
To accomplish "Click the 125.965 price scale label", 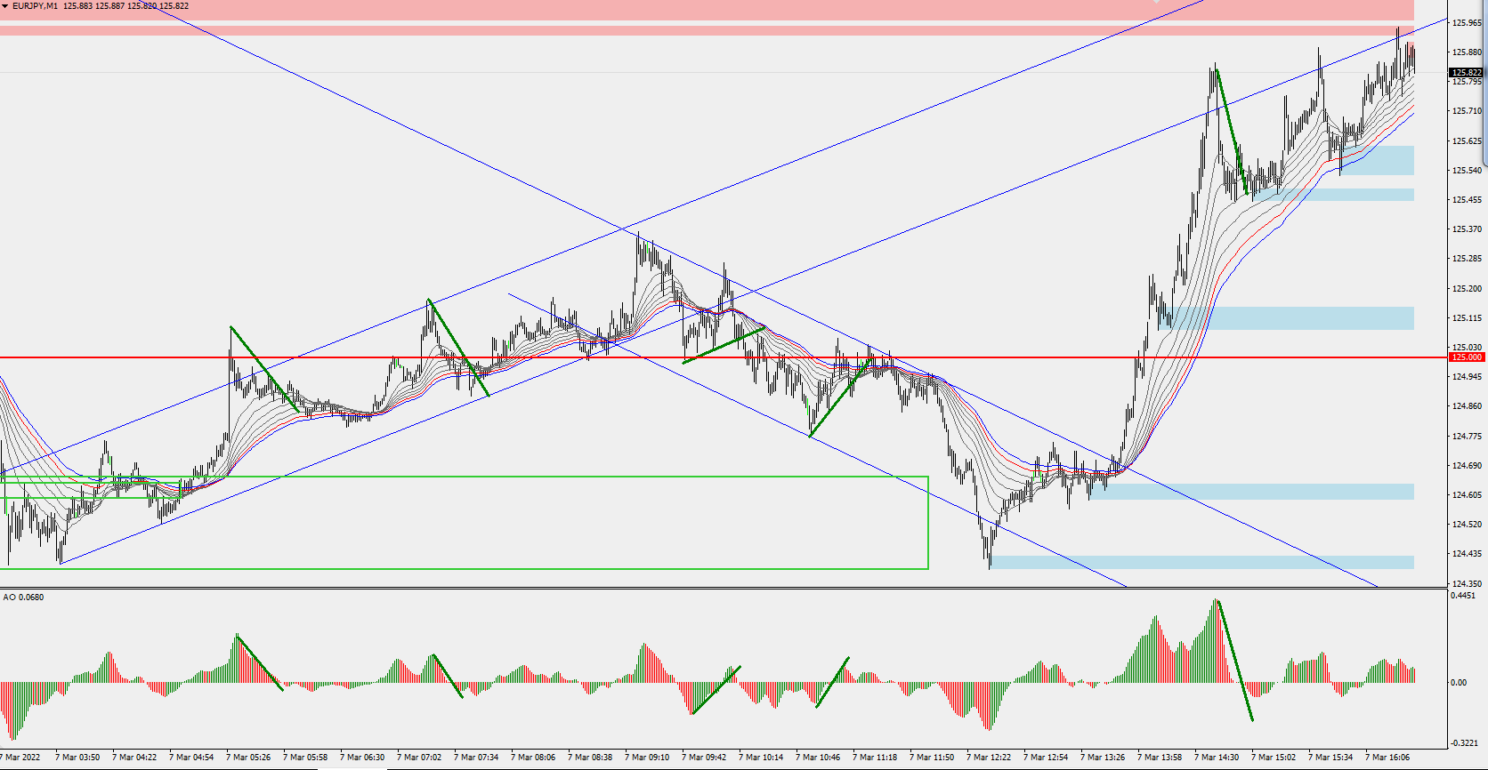I will 1467,23.
